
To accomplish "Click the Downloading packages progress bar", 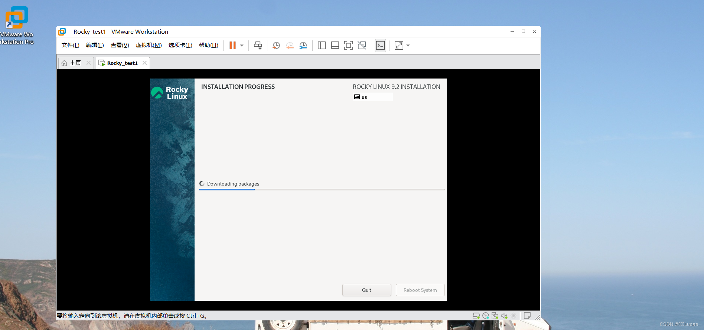I will [322, 190].
